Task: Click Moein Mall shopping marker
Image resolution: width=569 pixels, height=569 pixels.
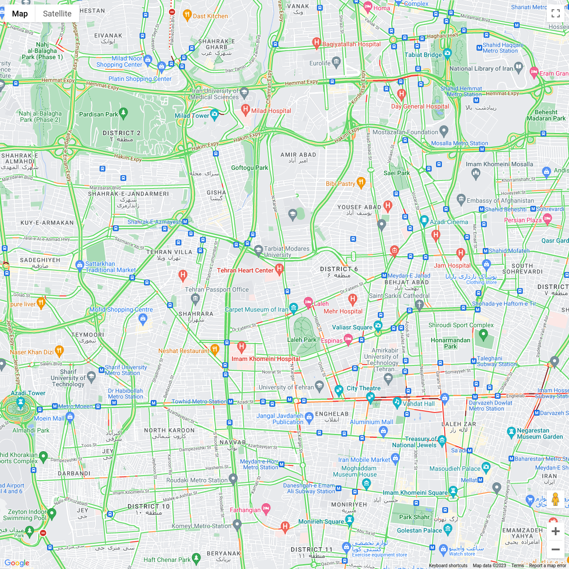Action: [x=70, y=417]
